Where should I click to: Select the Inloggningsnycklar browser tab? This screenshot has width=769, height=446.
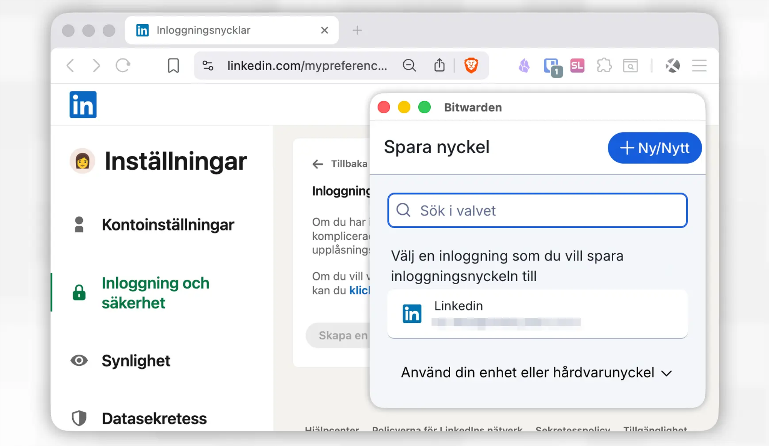pyautogui.click(x=231, y=30)
